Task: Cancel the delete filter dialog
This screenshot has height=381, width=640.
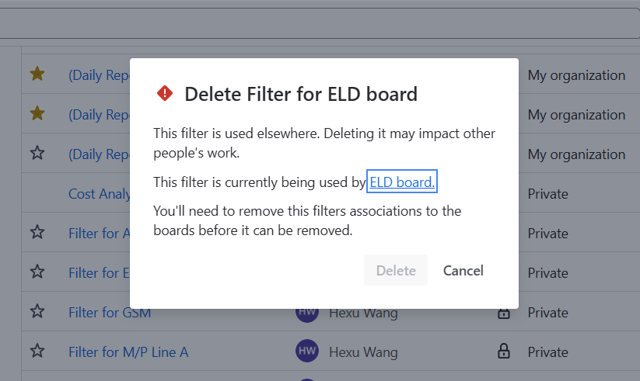Action: 463,271
